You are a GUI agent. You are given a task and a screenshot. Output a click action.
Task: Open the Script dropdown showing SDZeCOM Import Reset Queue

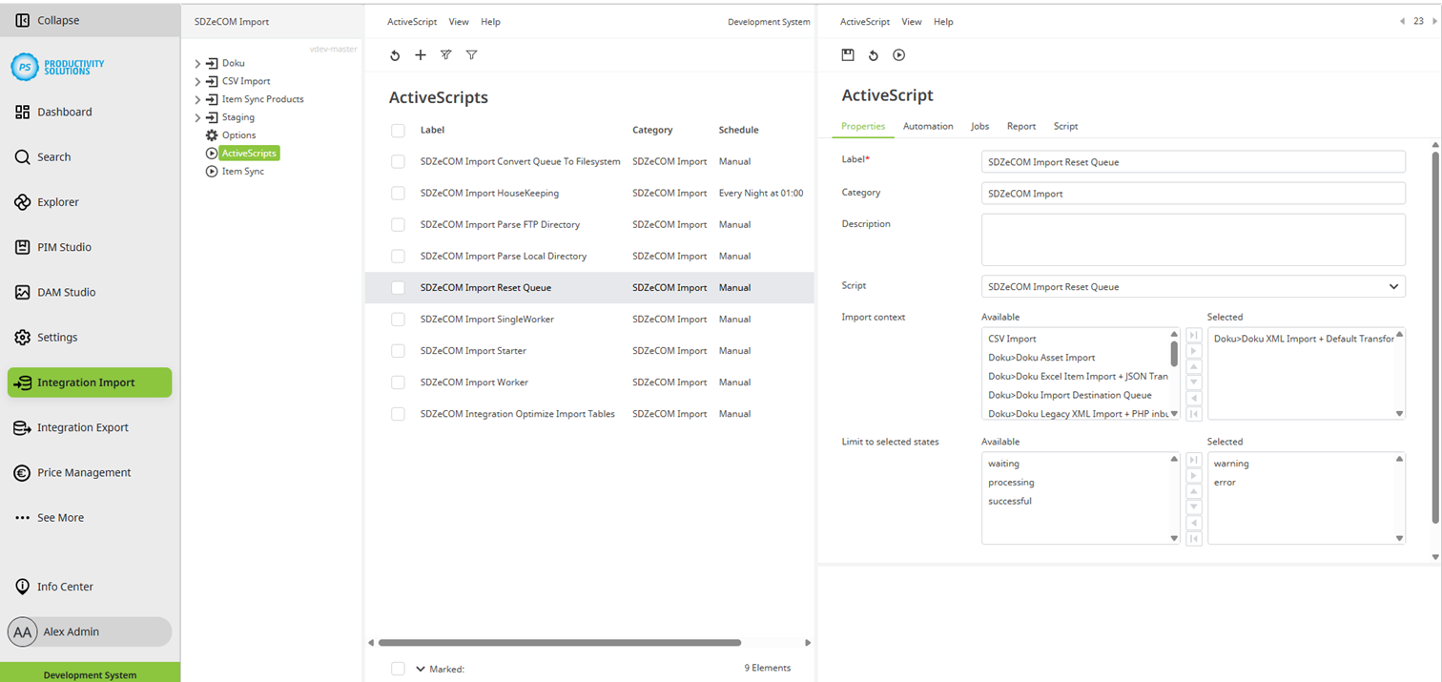[x=1192, y=286]
